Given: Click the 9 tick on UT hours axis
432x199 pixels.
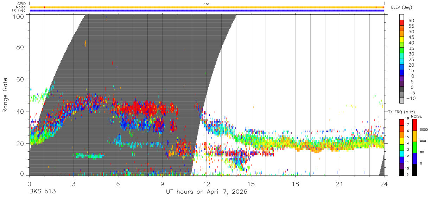Looking at the screenshot, I should point(162,184).
